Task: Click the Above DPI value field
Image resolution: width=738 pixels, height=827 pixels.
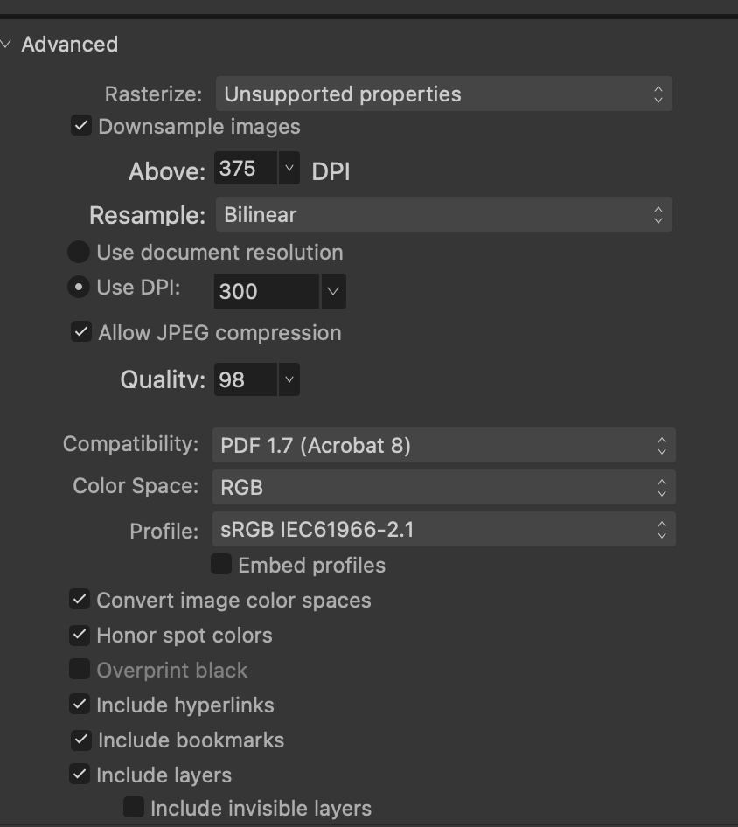Action: 246,168
